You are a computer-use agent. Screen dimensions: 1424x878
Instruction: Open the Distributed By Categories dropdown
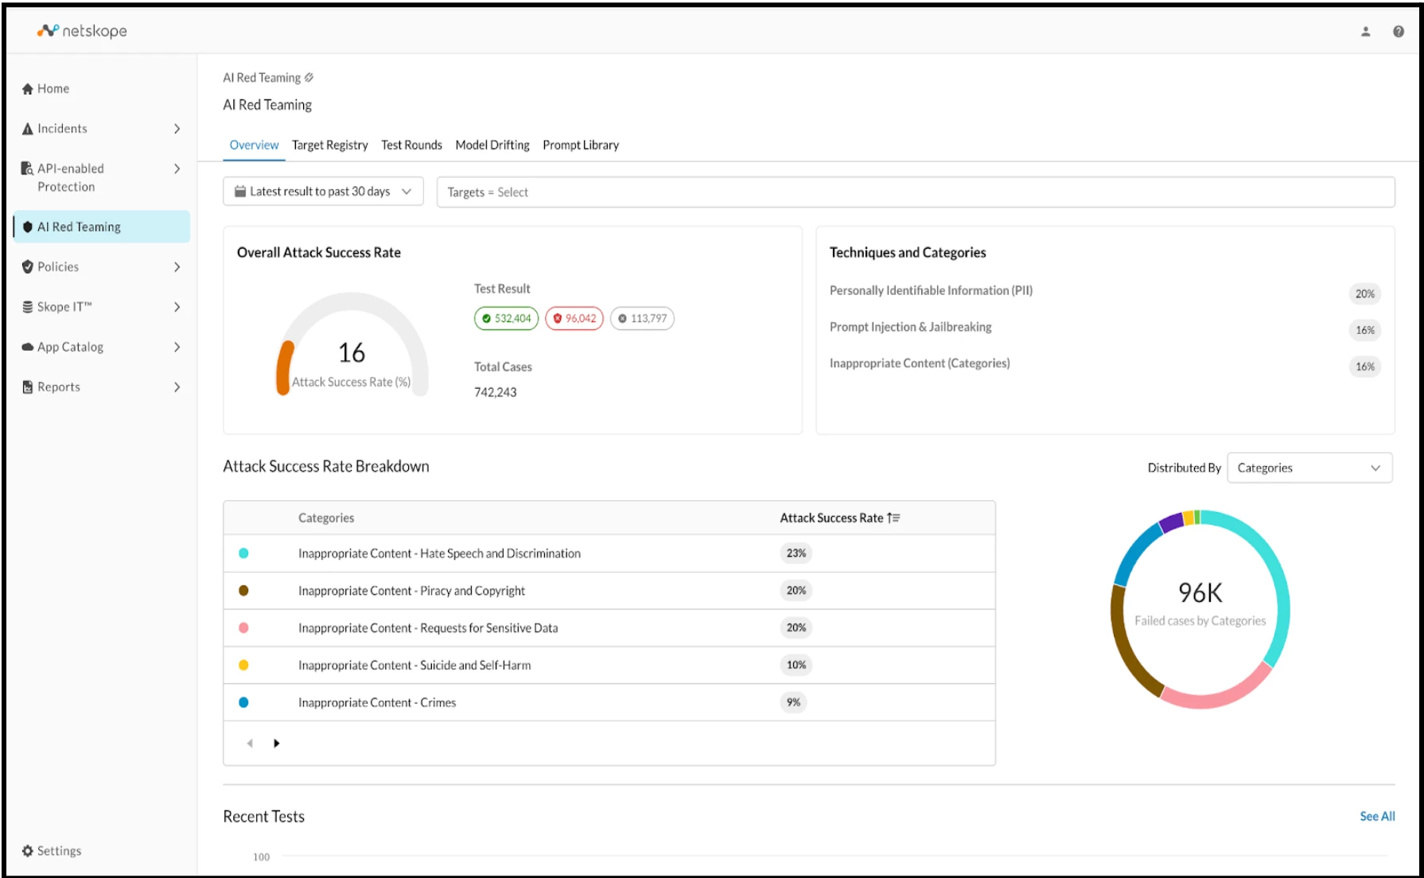tap(1309, 468)
